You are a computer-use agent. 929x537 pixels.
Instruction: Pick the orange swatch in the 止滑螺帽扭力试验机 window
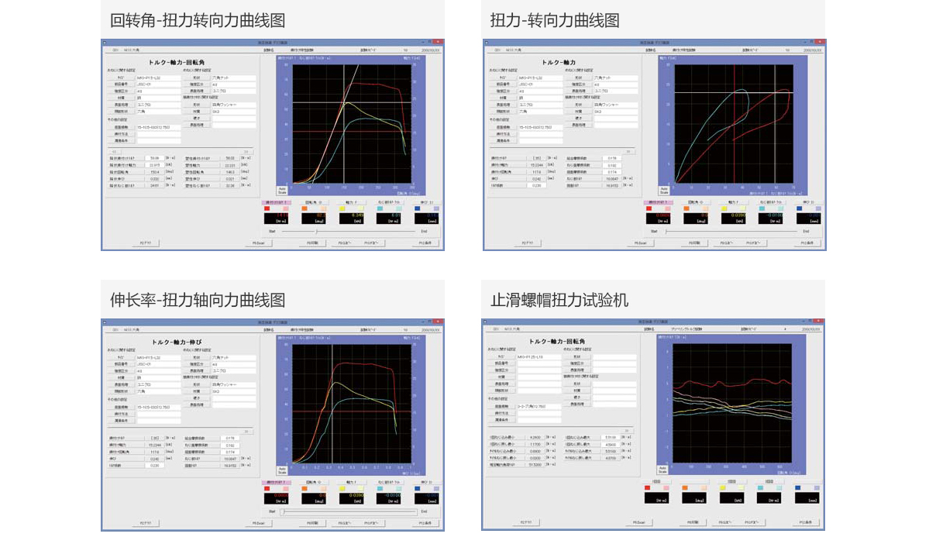tap(685, 488)
